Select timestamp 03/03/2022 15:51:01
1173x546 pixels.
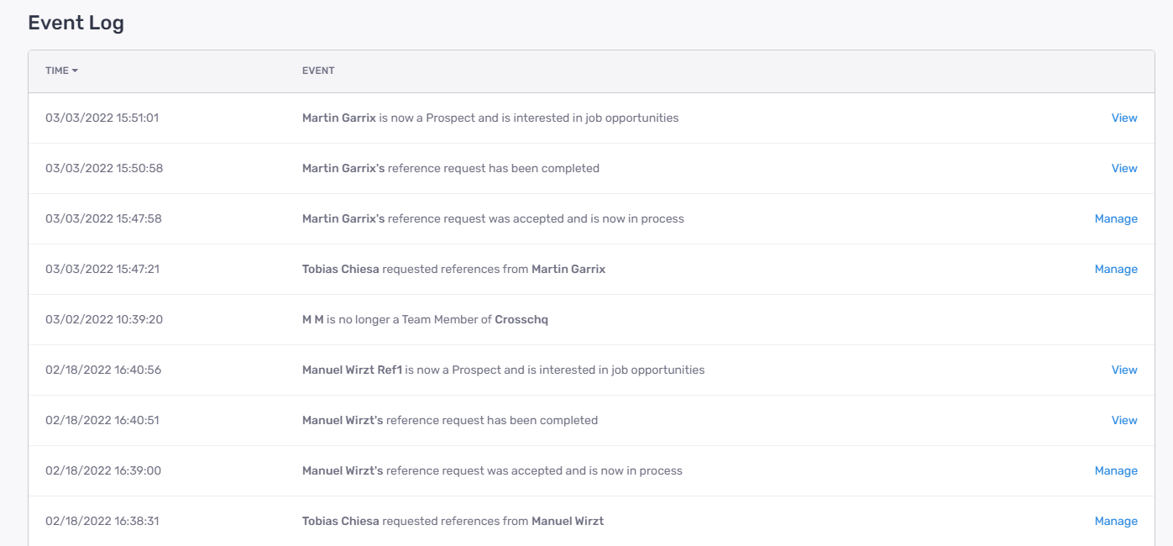[102, 118]
